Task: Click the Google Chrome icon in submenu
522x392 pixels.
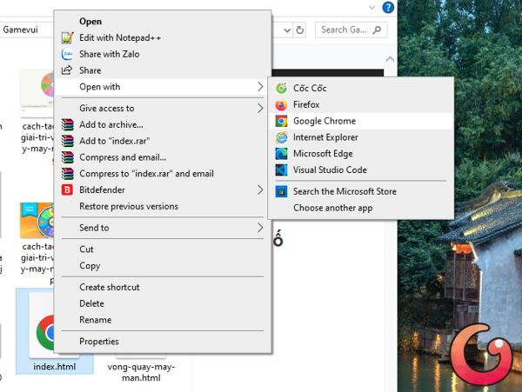Action: click(281, 121)
